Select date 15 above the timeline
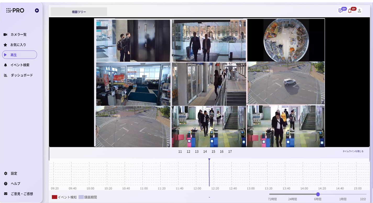This screenshot has height=203, width=373. click(213, 152)
